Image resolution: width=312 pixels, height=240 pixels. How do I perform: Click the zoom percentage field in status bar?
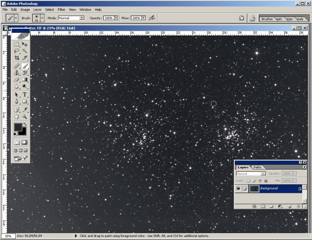point(8,236)
